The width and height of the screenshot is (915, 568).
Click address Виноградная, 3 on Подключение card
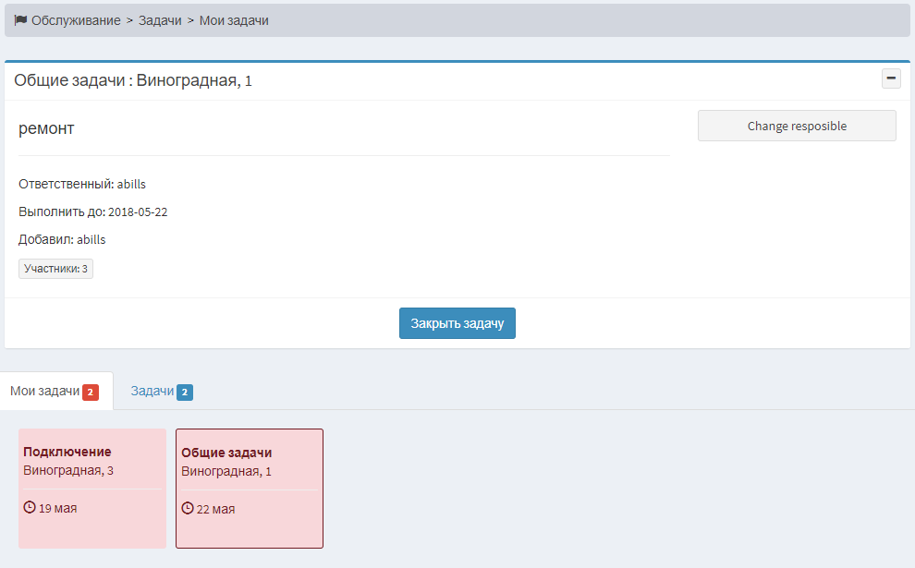tap(68, 471)
